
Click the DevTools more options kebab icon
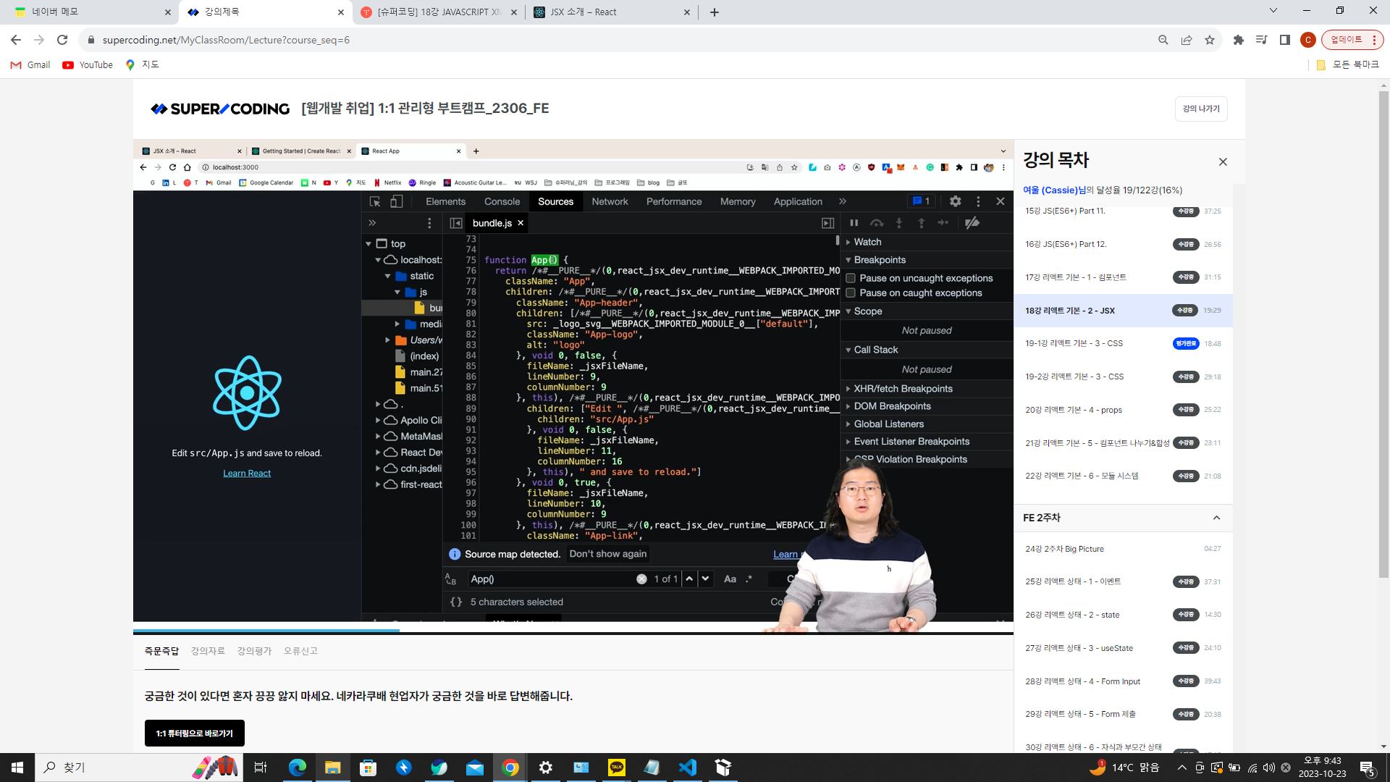(x=978, y=201)
